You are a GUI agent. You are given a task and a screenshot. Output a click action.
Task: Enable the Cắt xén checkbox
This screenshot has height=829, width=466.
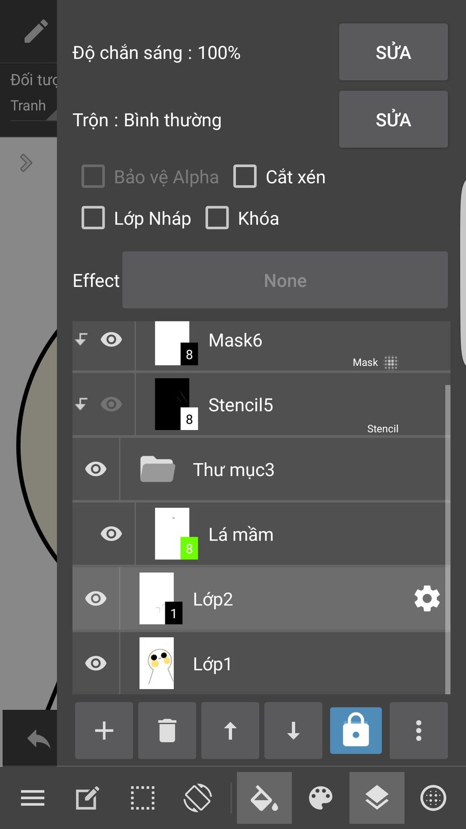coord(245,176)
